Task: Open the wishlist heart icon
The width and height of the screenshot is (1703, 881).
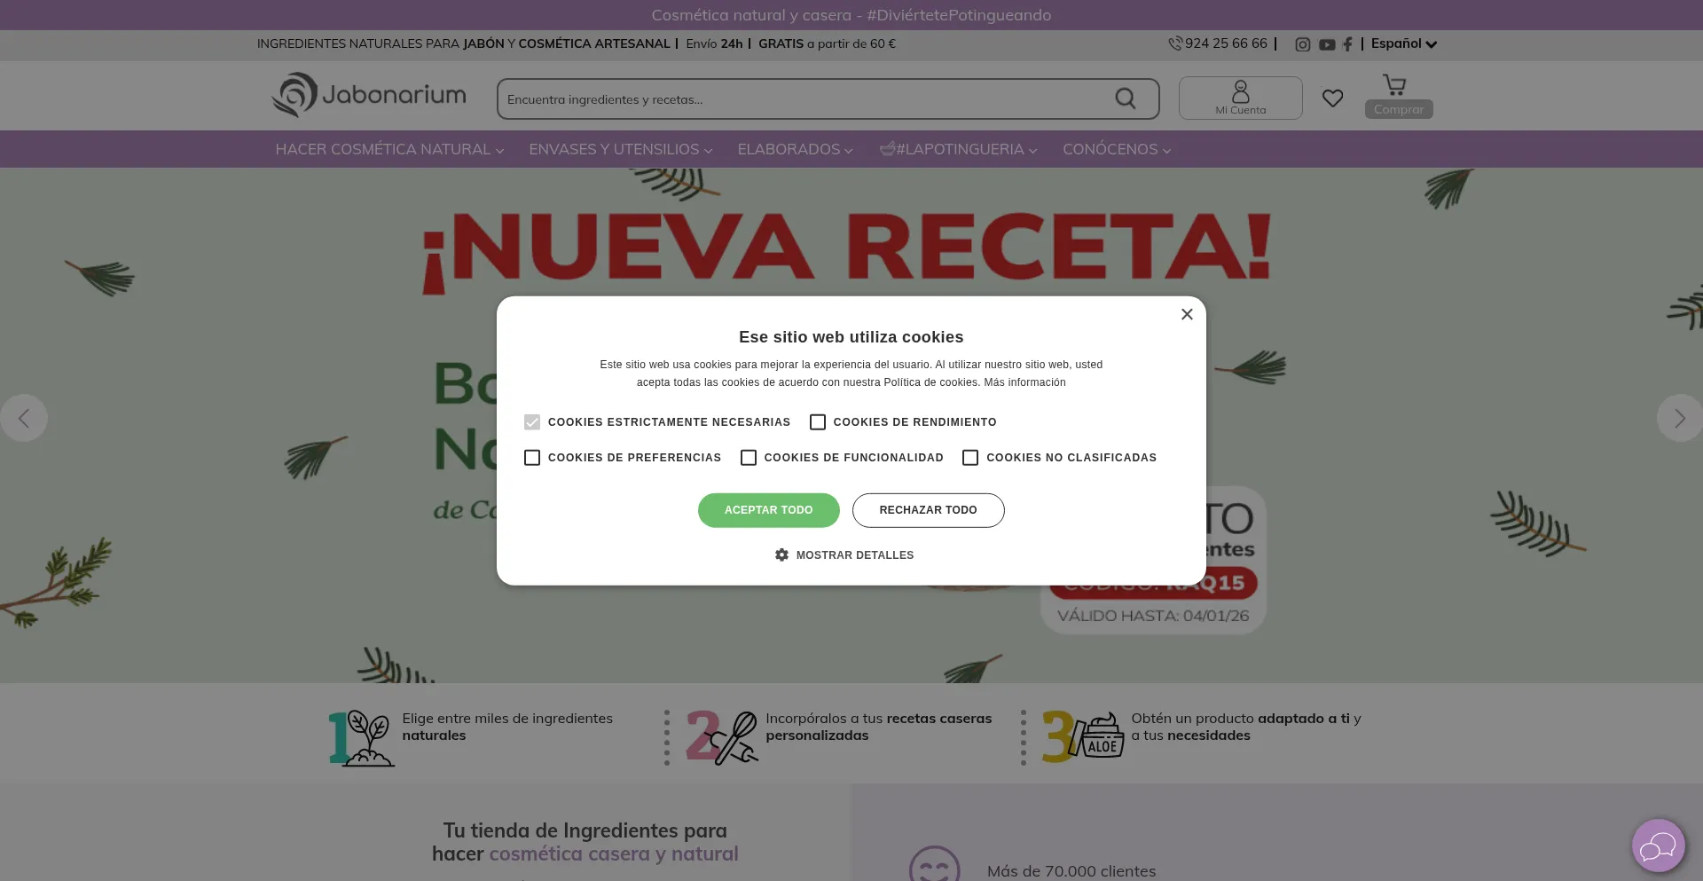Action: click(1332, 98)
